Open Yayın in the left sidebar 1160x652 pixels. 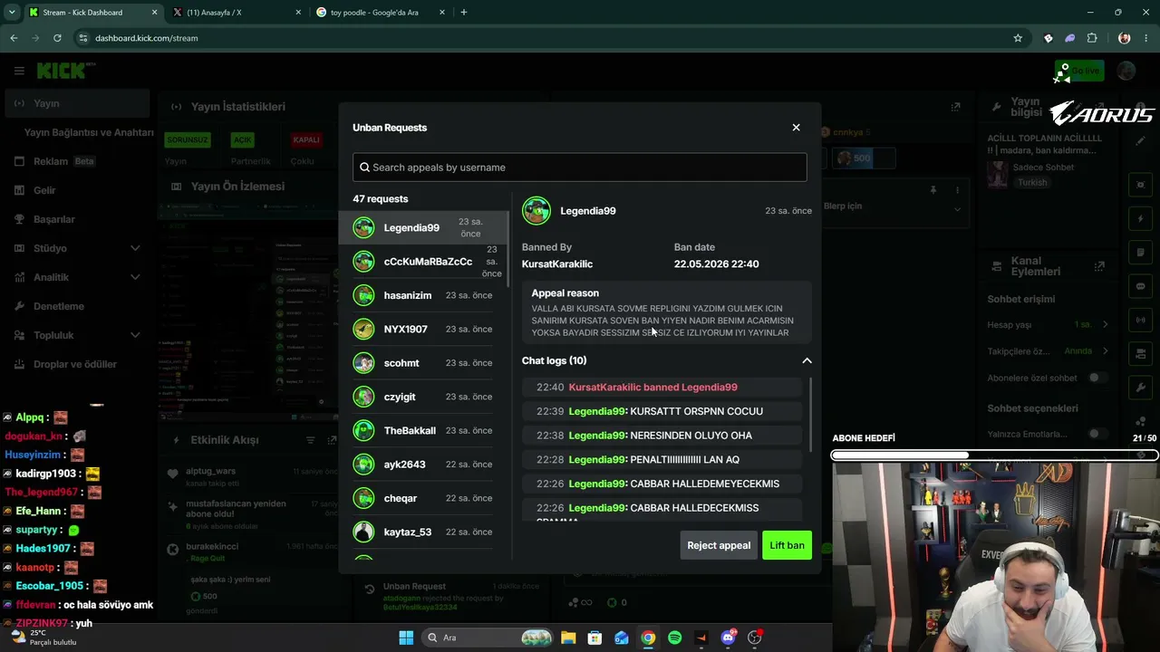point(77,103)
